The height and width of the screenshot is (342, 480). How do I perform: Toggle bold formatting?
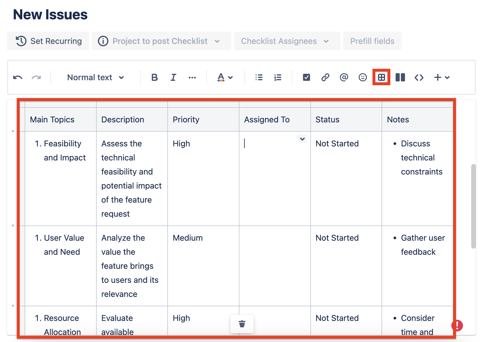tap(154, 78)
